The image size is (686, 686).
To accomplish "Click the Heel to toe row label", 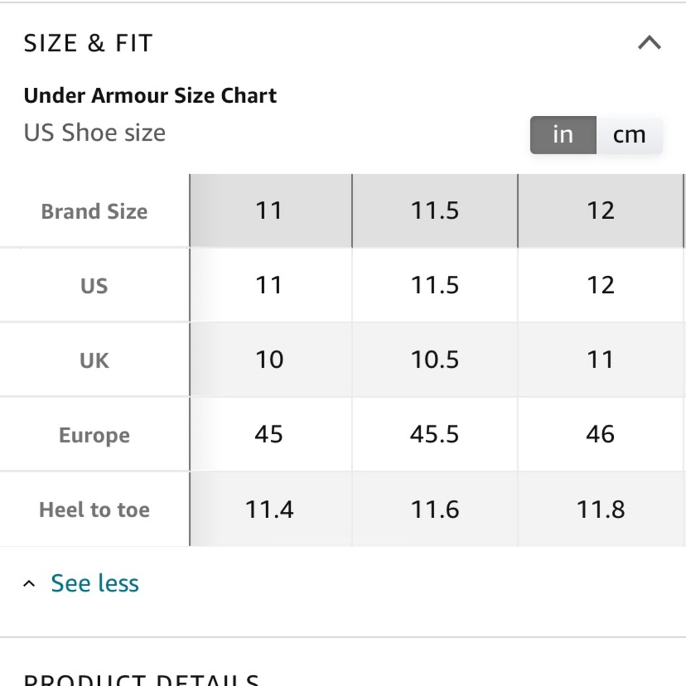I will click(94, 510).
